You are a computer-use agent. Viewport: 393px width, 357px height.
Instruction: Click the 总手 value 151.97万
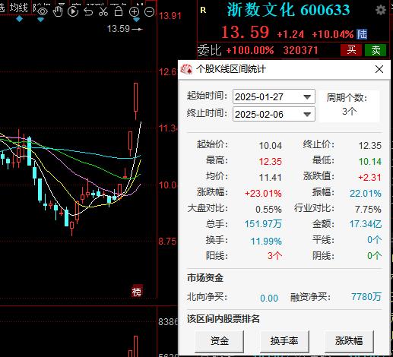coord(263,224)
